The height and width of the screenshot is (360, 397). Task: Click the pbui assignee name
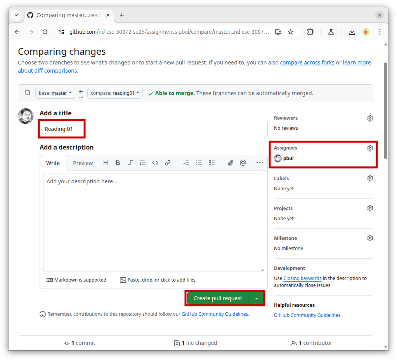288,158
